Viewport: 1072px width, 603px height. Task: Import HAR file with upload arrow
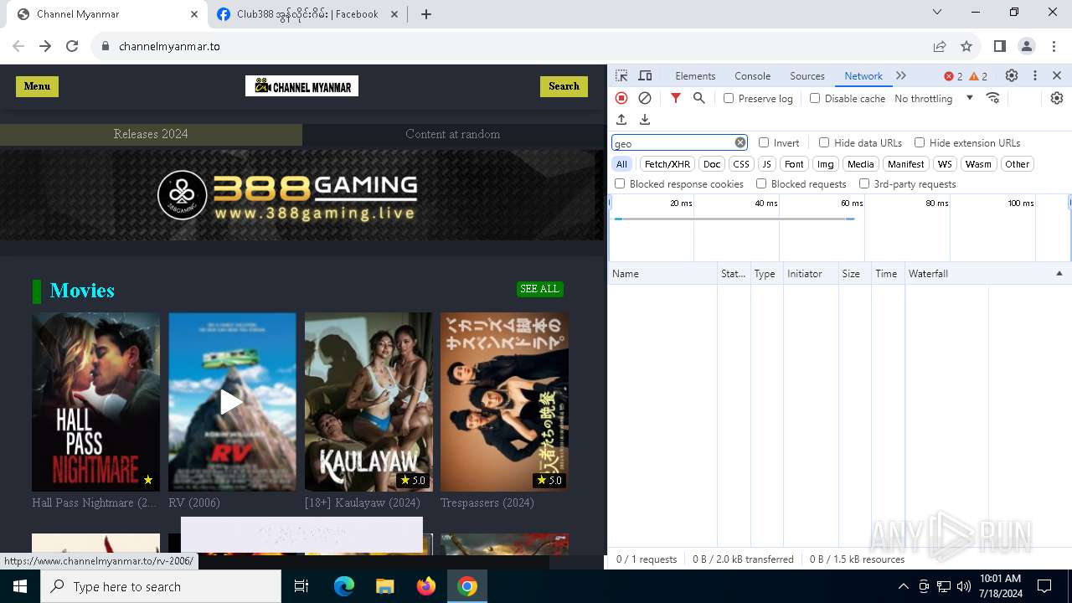click(621, 120)
